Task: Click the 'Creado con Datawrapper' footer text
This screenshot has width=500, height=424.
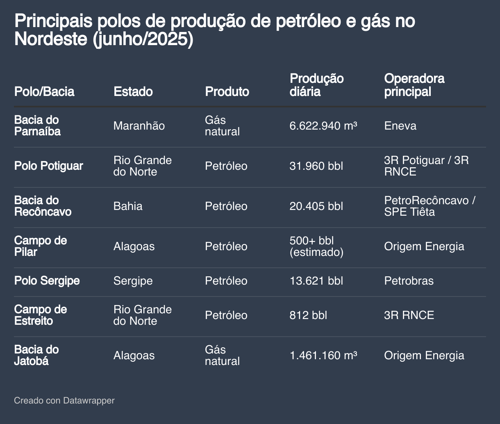Action: pos(64,400)
